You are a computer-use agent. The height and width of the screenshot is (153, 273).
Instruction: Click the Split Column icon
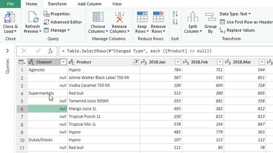tap(193, 17)
